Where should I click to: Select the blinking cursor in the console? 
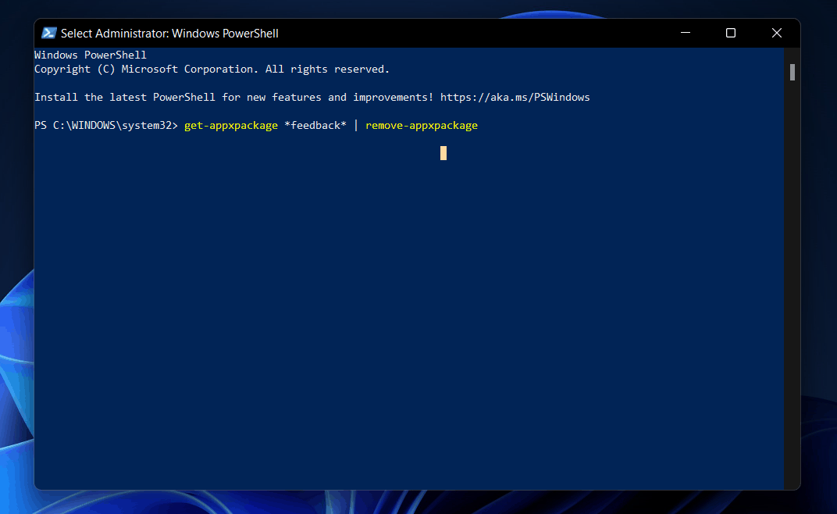[x=443, y=153]
